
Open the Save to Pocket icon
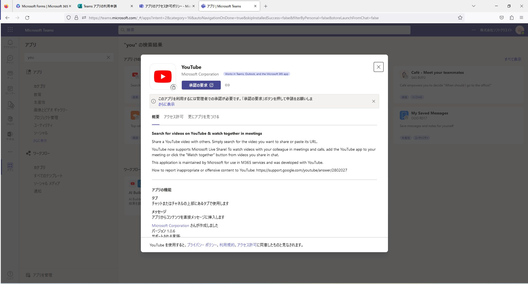point(502,18)
